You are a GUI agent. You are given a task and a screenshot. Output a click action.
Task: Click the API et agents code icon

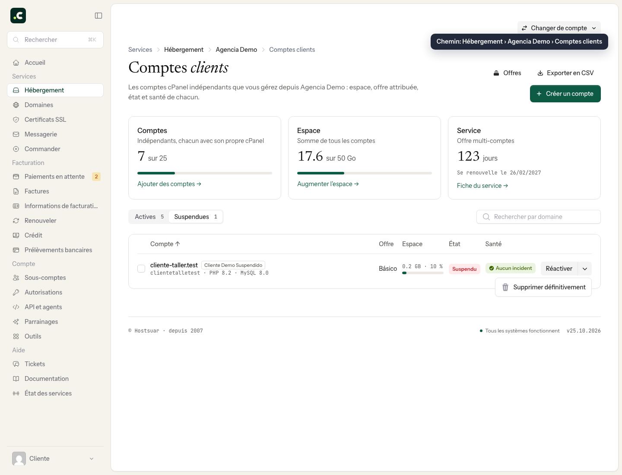pyautogui.click(x=16, y=307)
